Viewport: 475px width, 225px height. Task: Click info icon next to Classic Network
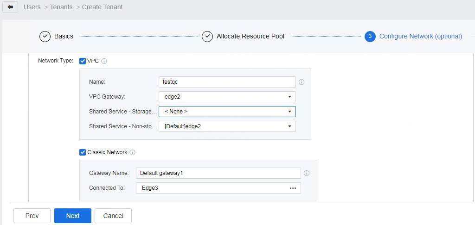133,152
